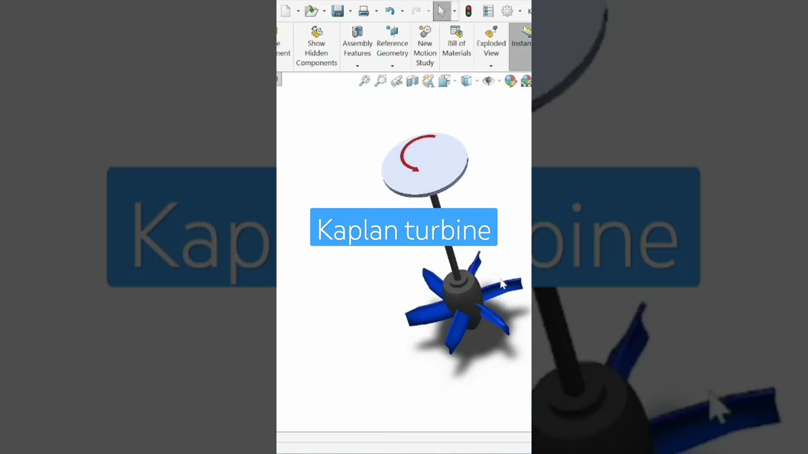This screenshot has width=808, height=454.
Task: Open dropdown arrow next to Print icon
Action: [376, 11]
